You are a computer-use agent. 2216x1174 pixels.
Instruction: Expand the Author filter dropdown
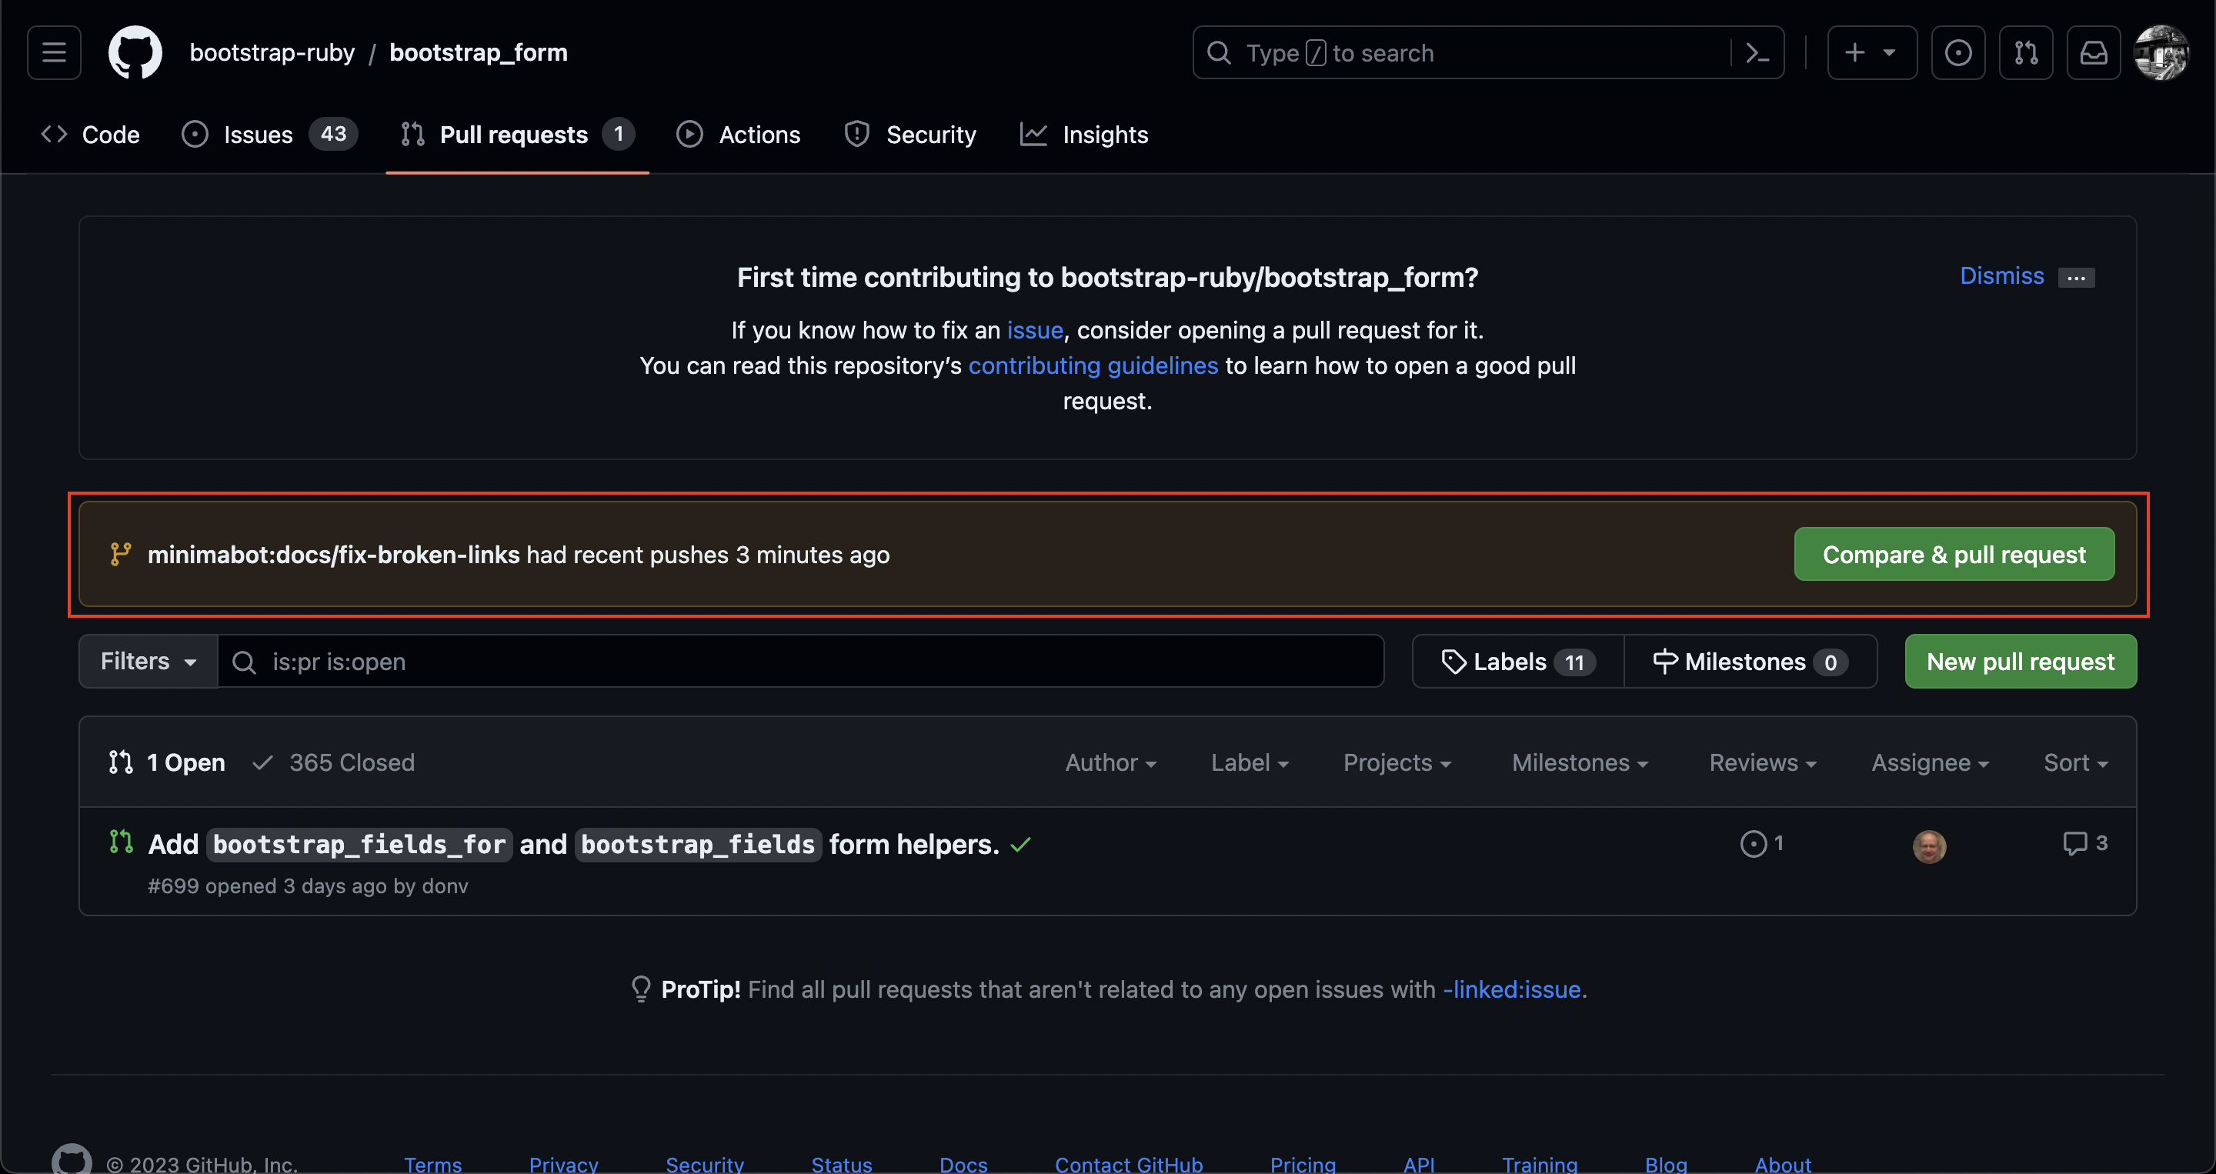click(x=1110, y=762)
